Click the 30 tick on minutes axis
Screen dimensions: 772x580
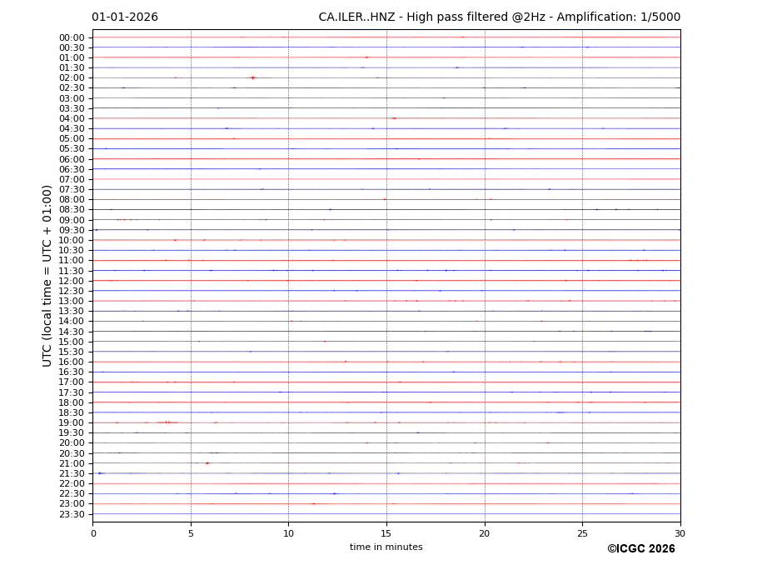[680, 533]
